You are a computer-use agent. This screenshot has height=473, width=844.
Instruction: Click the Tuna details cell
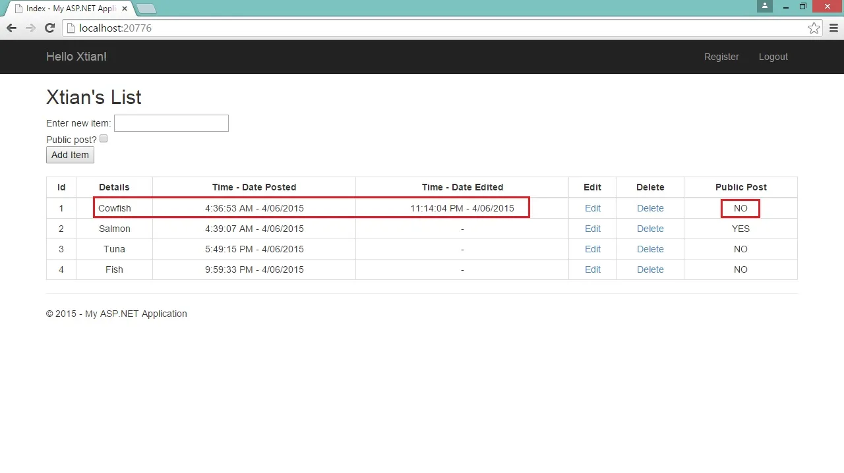(115, 249)
